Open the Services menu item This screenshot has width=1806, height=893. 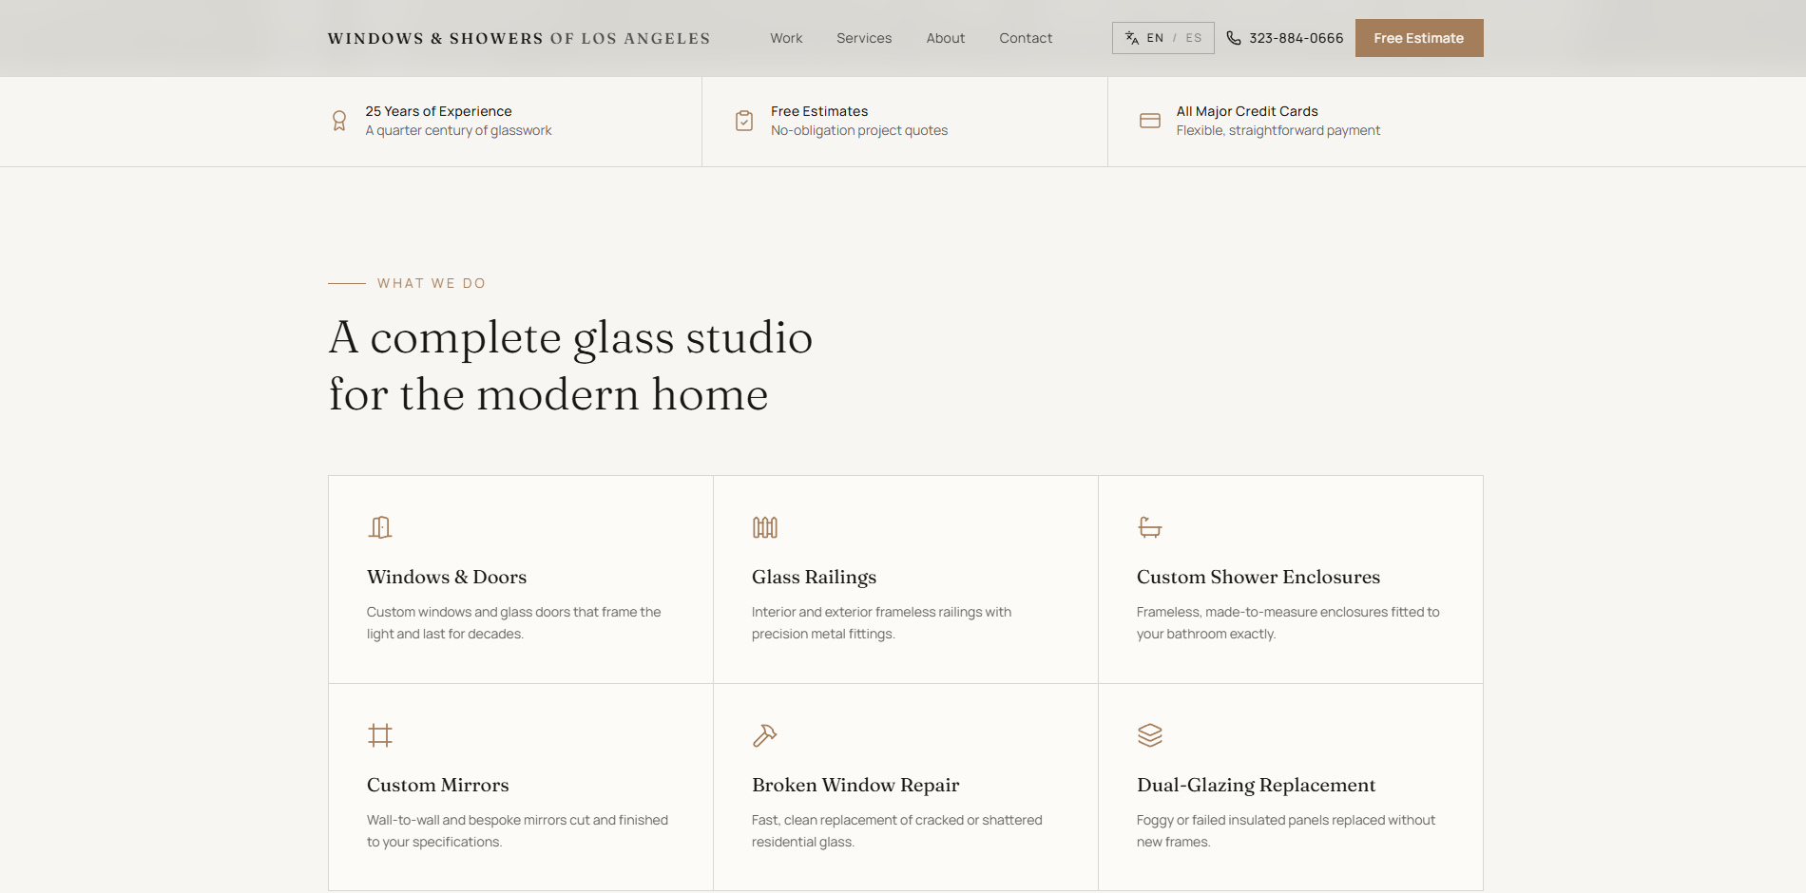(x=864, y=38)
